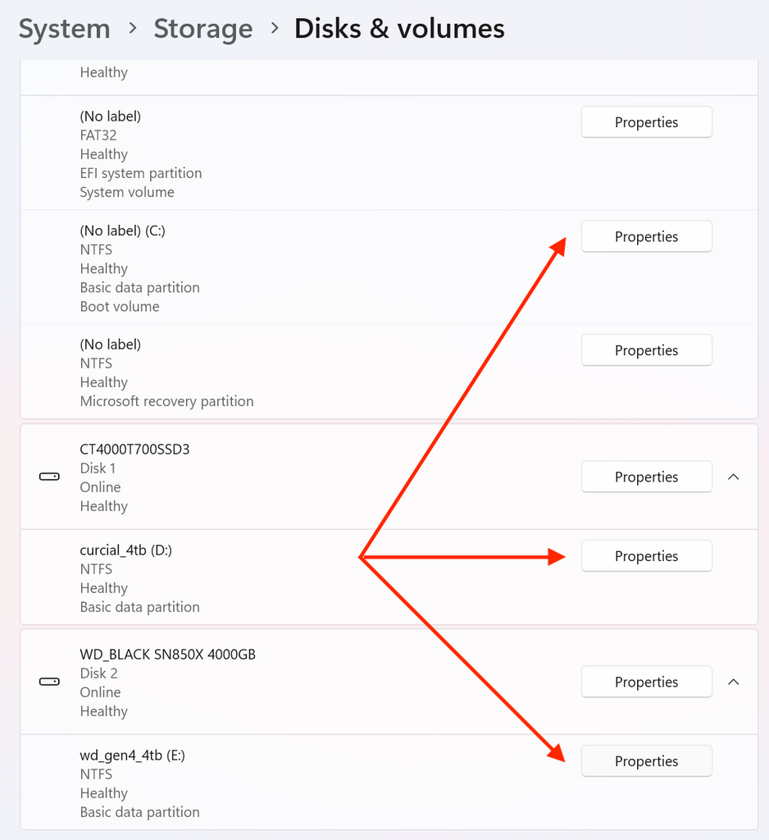Open Properties for wd_gen4_4tb (E:)
This screenshot has width=769, height=840.
(646, 760)
